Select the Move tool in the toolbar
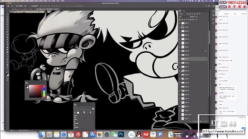 [7, 12]
